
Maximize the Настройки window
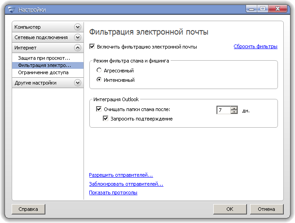click(x=263, y=9)
